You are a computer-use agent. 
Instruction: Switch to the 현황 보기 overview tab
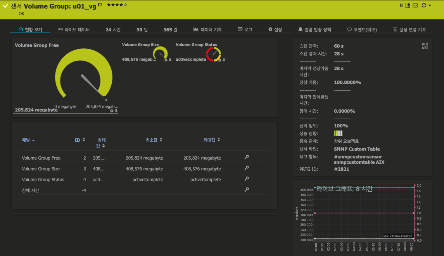point(30,29)
